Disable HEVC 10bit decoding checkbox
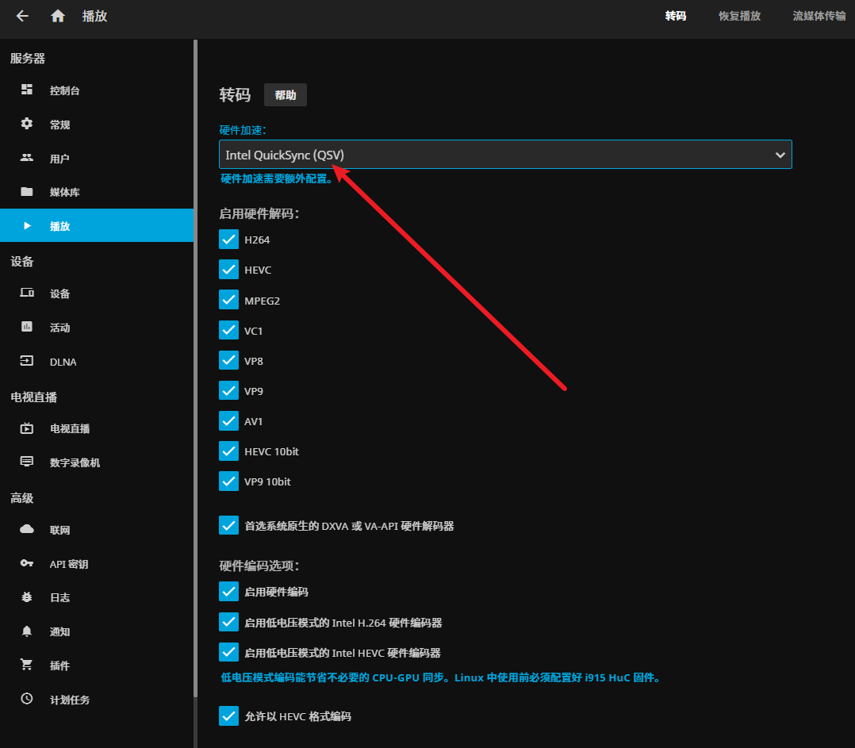Viewport: 855px width, 748px height. click(x=228, y=451)
